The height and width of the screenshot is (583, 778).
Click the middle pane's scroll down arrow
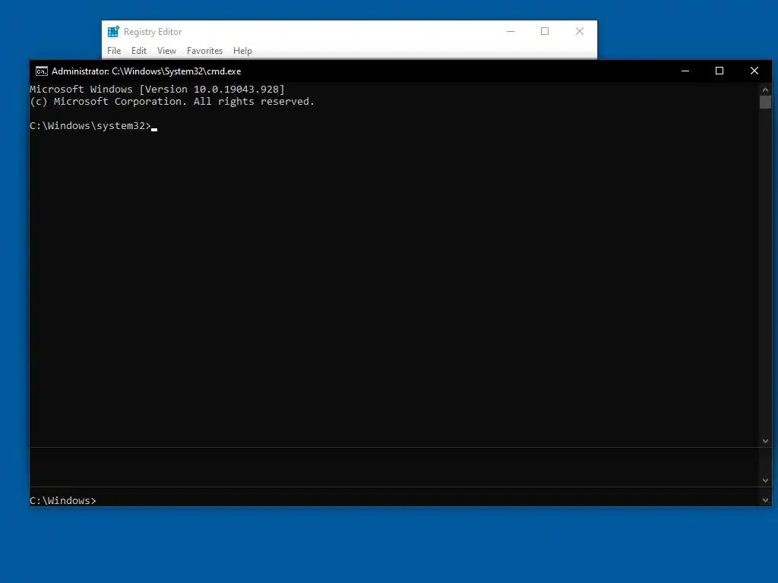point(765,480)
